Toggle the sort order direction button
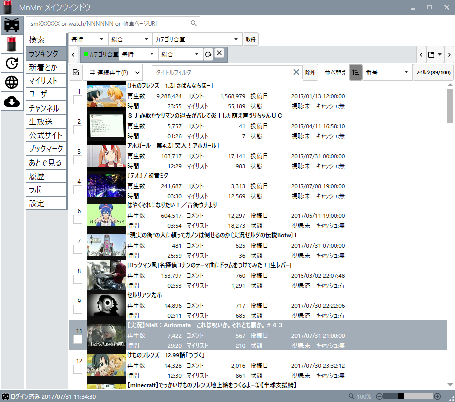This screenshot has height=402, width=455. (x=355, y=72)
